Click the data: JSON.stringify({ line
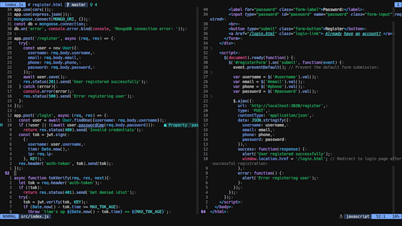402x226 pixels. coord(263,120)
